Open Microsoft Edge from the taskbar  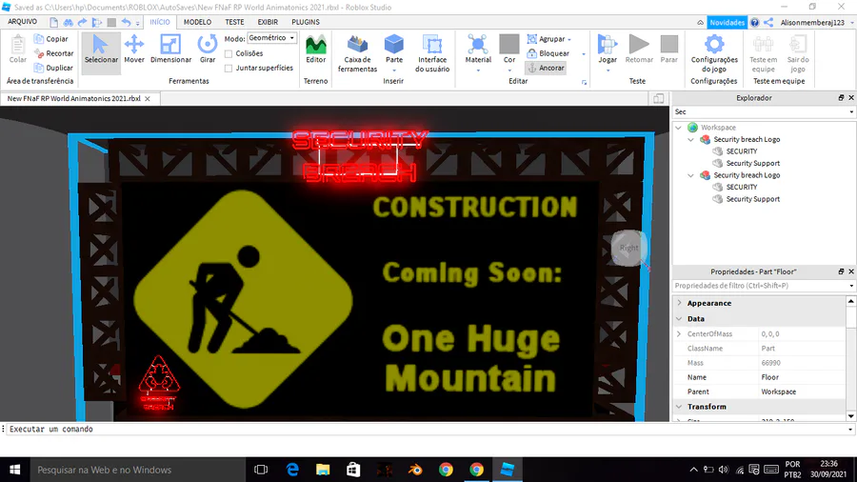click(x=292, y=470)
